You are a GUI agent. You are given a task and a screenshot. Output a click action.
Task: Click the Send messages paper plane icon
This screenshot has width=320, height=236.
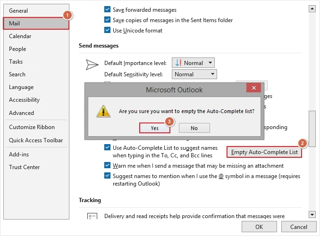92,65
